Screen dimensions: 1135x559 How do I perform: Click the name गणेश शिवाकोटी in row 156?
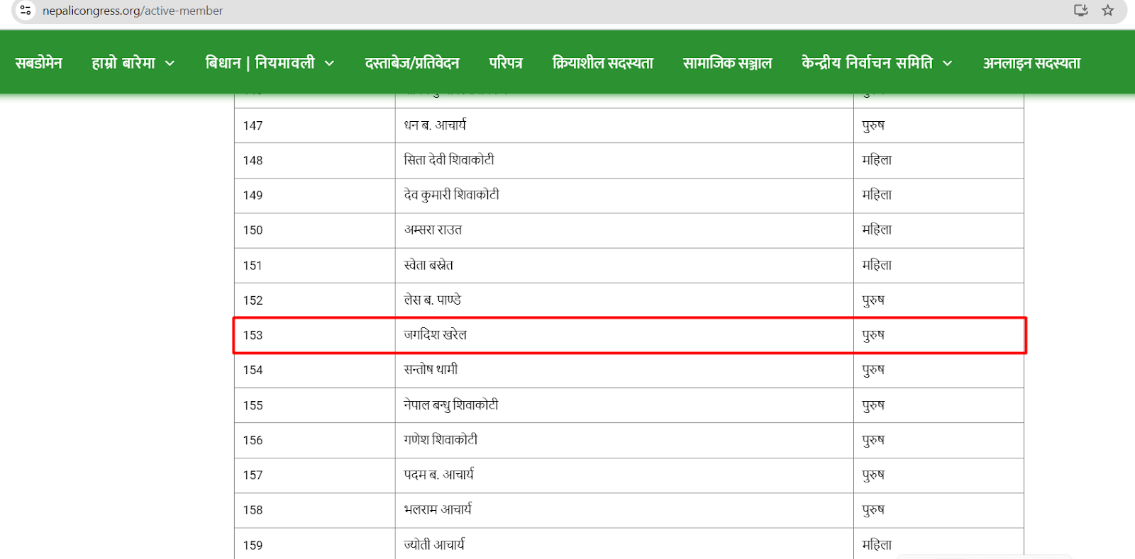(440, 440)
